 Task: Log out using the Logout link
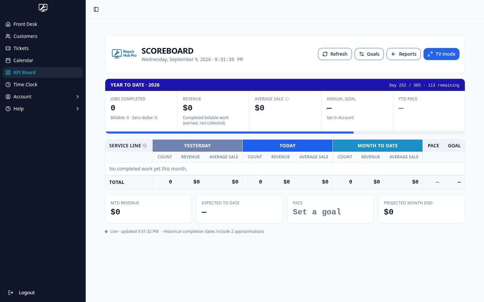(x=22, y=293)
